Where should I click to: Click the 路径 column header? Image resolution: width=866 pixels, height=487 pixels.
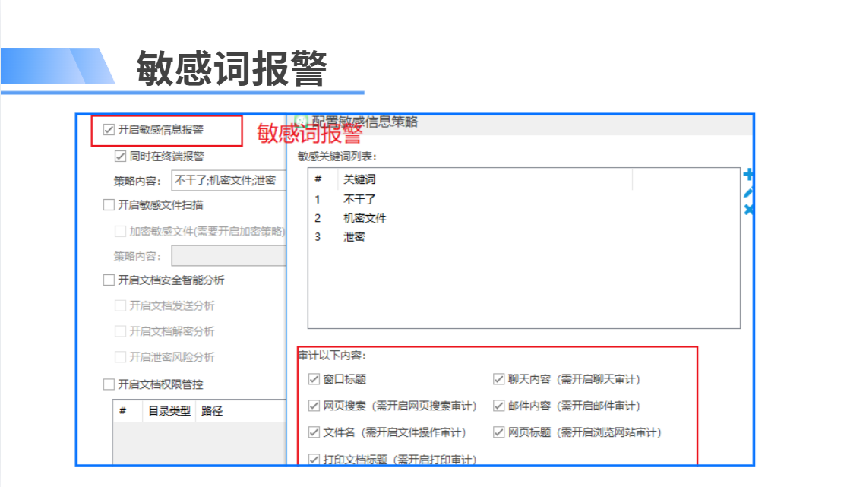[212, 411]
